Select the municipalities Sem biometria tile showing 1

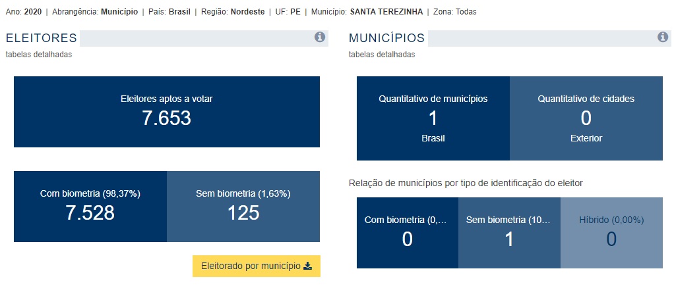(x=509, y=233)
